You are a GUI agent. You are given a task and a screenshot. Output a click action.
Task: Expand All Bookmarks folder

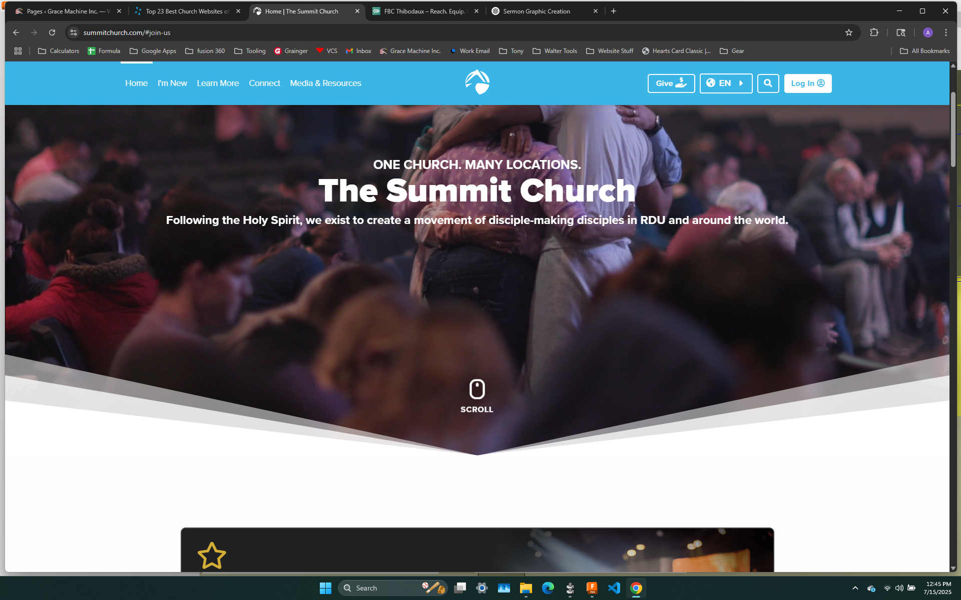(x=924, y=51)
